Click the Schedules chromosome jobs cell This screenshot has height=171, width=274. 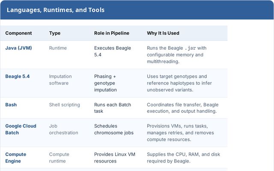point(114,129)
